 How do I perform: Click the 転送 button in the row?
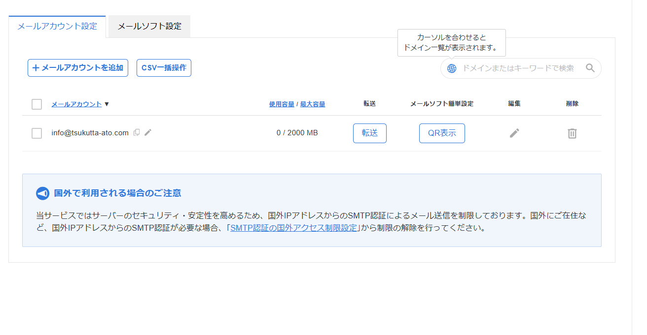370,133
